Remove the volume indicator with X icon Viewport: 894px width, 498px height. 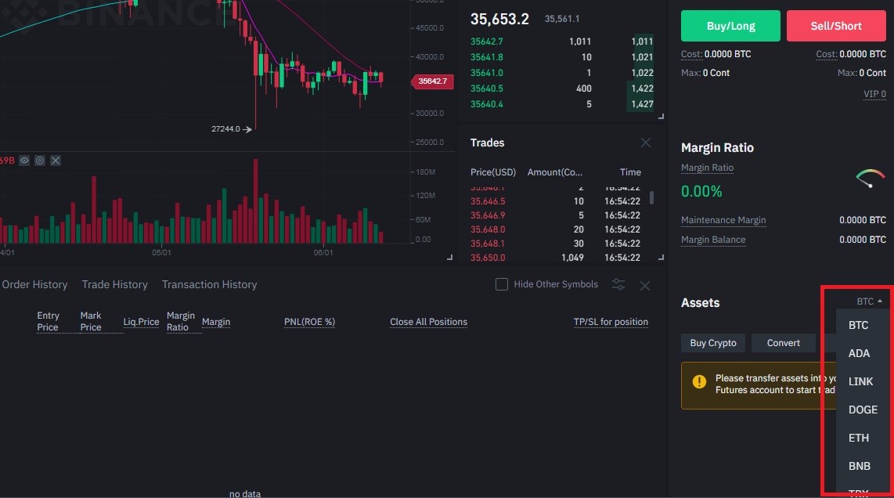(56, 161)
